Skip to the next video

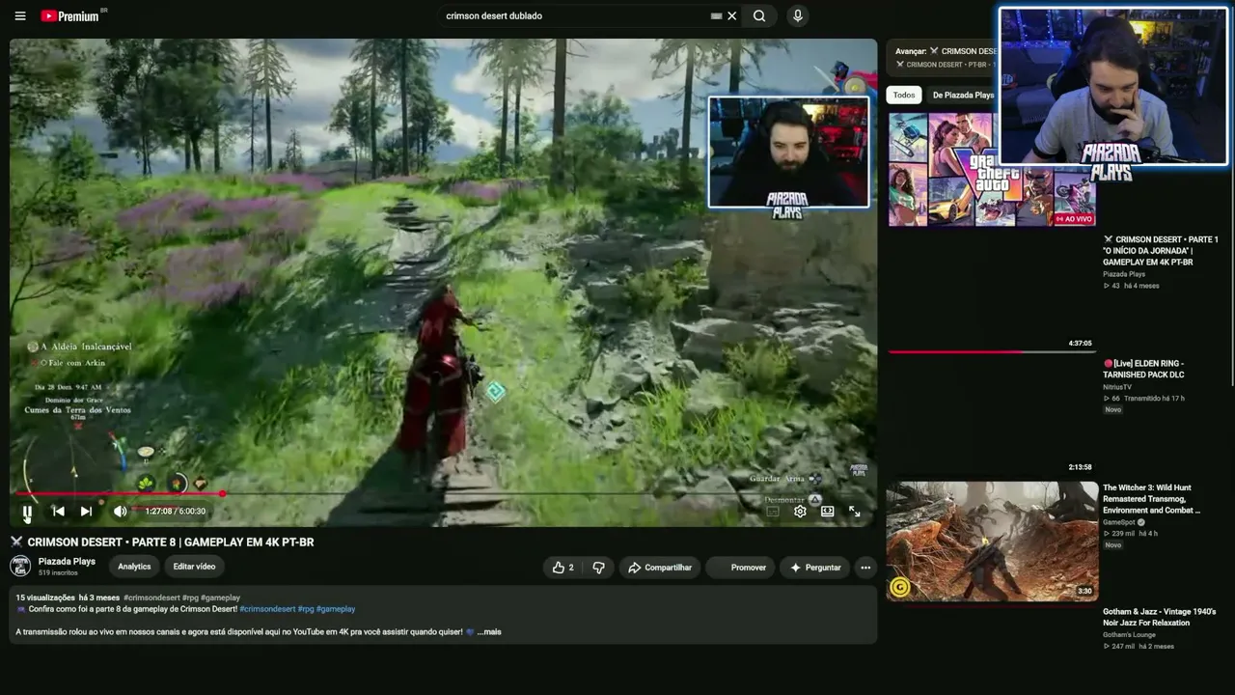point(86,512)
